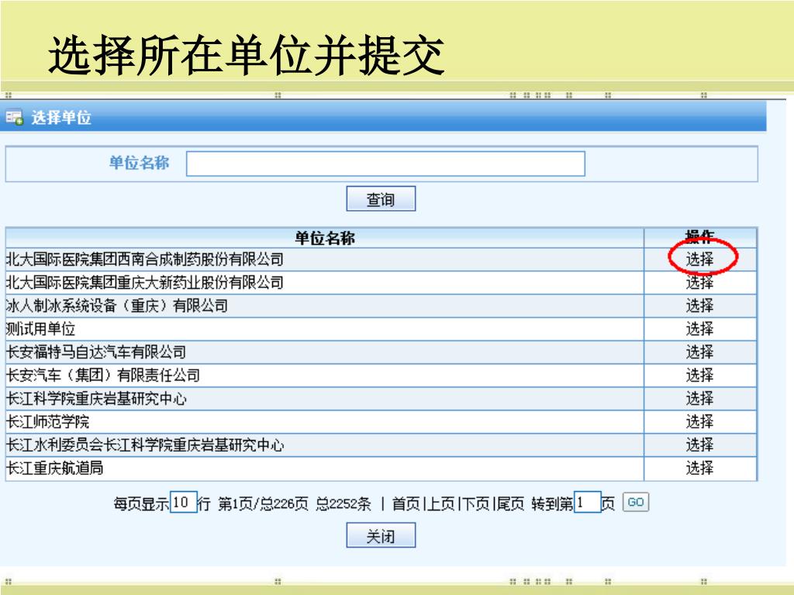Focus the 单位名称 search input field
This screenshot has width=794, height=595.
[385, 163]
